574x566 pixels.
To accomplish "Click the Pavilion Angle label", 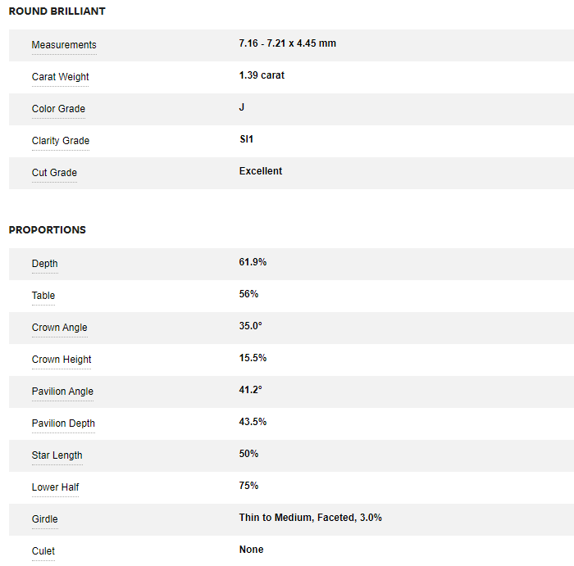I will pos(62,392).
